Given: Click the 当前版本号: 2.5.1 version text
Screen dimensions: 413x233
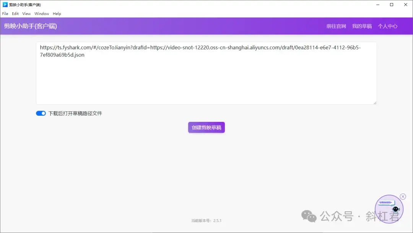Looking at the screenshot, I should tap(206, 221).
